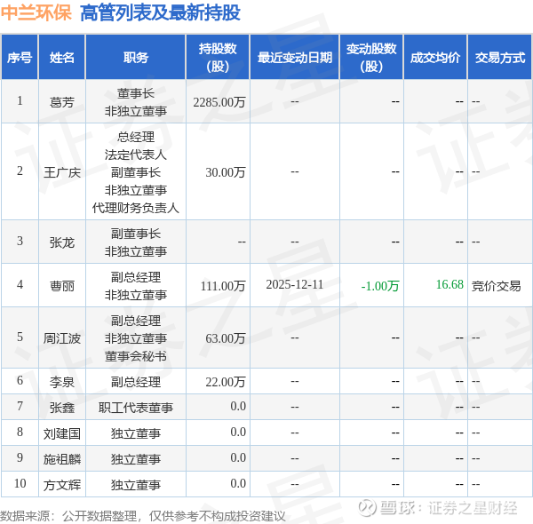
Task: Click the 持股数(股) column header
Action: pos(218,58)
